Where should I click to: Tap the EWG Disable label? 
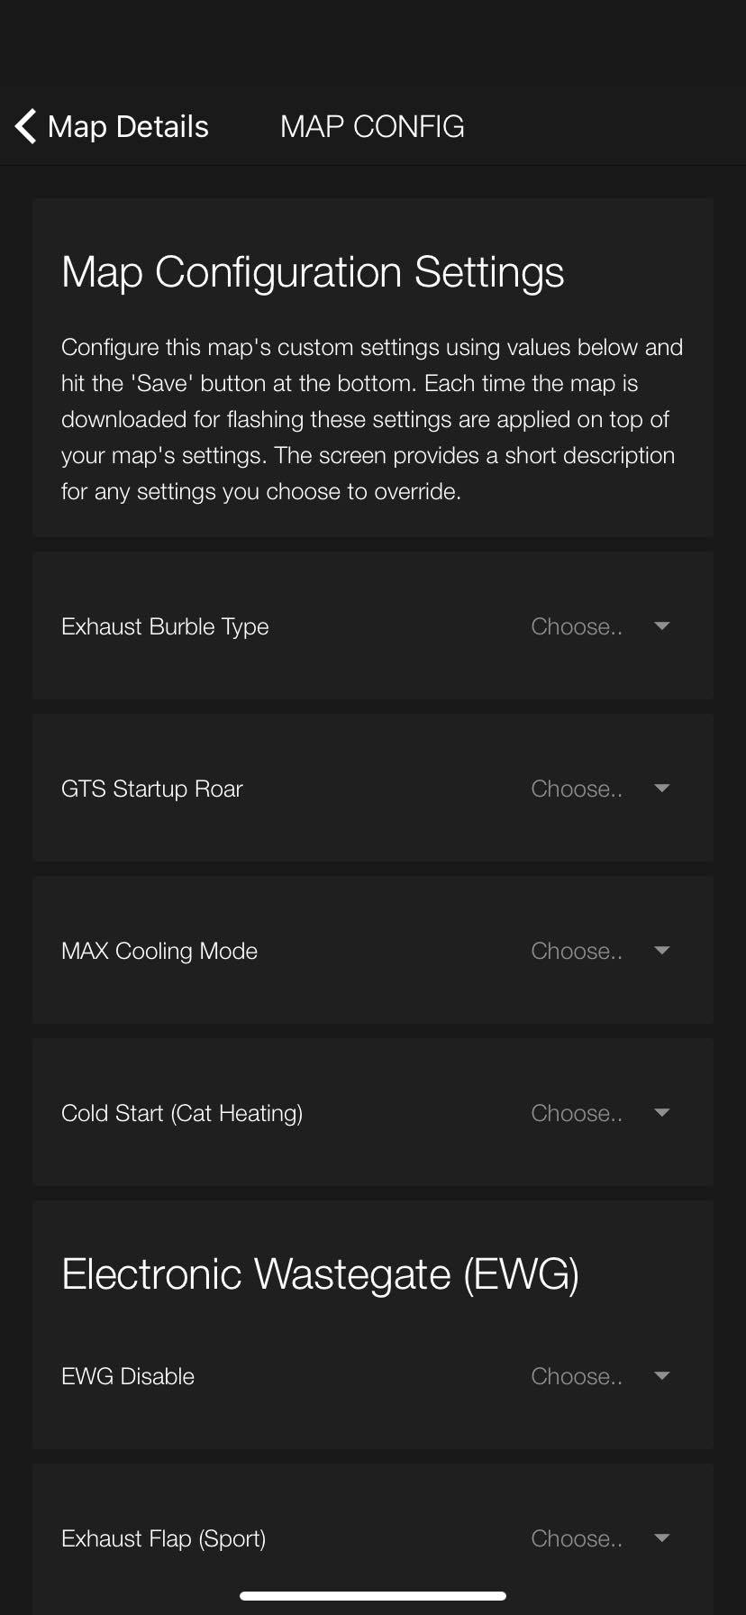[128, 1376]
